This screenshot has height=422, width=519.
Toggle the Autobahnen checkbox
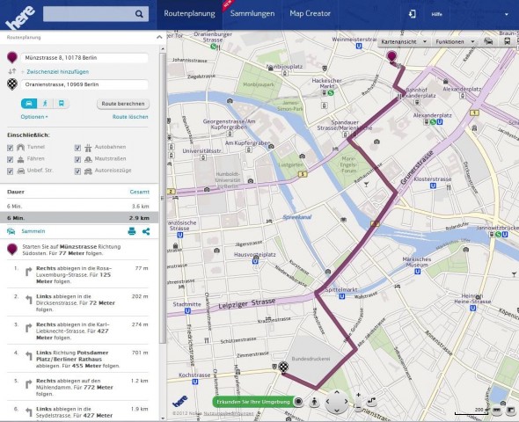[x=77, y=148]
